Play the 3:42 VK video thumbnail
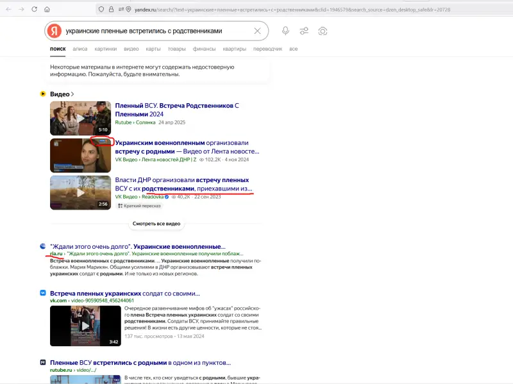The image size is (513, 384). coord(85,326)
